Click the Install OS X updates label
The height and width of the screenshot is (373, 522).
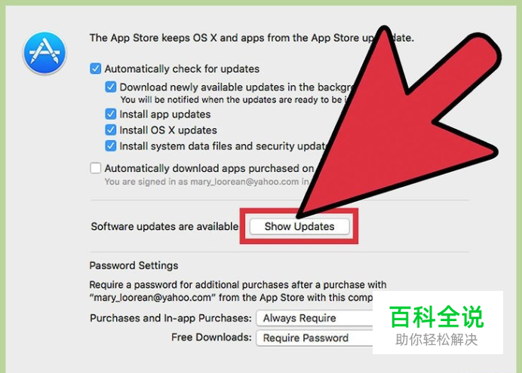[168, 130]
